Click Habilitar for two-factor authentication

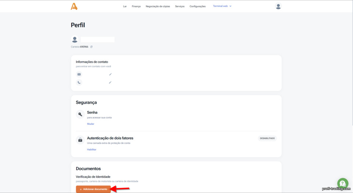pos(92,150)
